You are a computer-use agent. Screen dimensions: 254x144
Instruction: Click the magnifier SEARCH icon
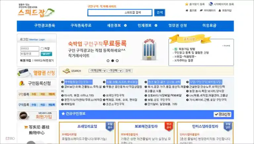point(66,71)
